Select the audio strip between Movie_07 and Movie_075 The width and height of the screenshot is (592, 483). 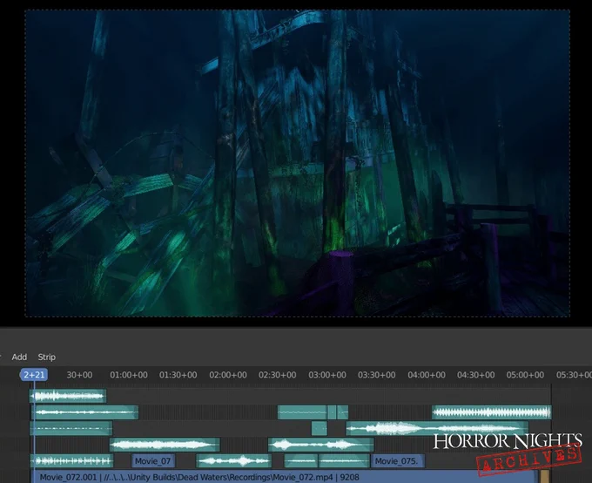coord(233,461)
